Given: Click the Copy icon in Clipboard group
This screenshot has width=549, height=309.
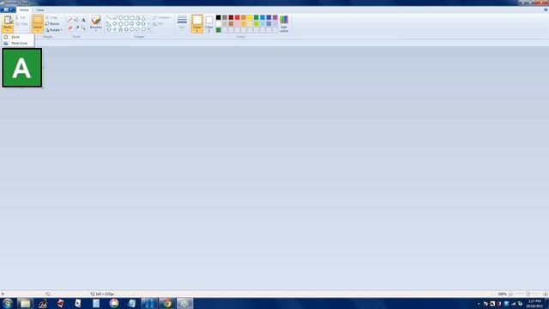Looking at the screenshot, I should tap(17, 24).
